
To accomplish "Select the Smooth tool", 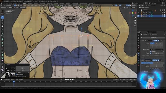I will point(2,61).
